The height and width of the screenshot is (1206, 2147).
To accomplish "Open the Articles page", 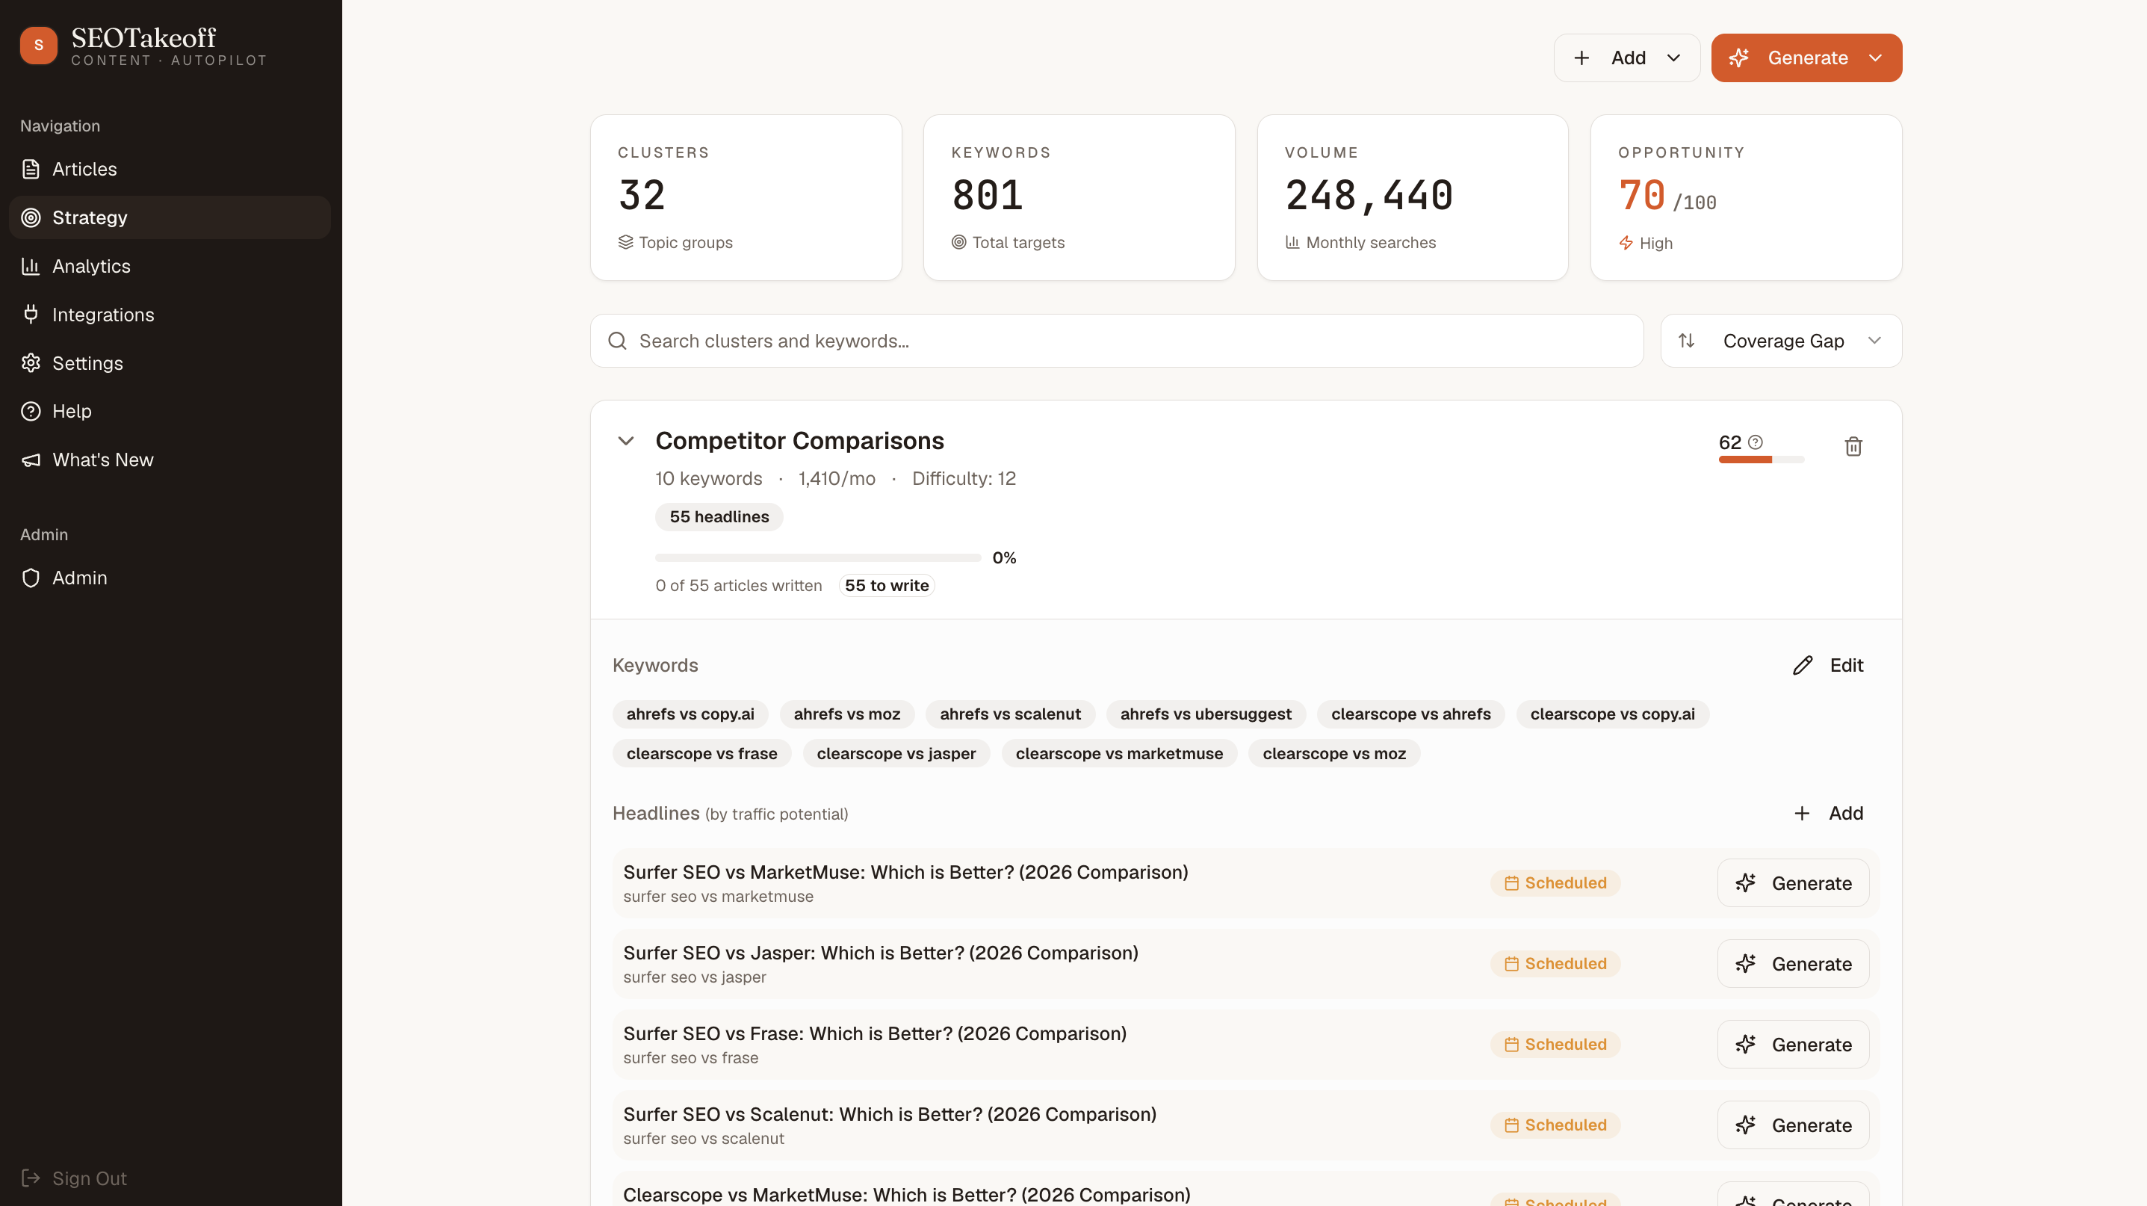I will point(169,169).
